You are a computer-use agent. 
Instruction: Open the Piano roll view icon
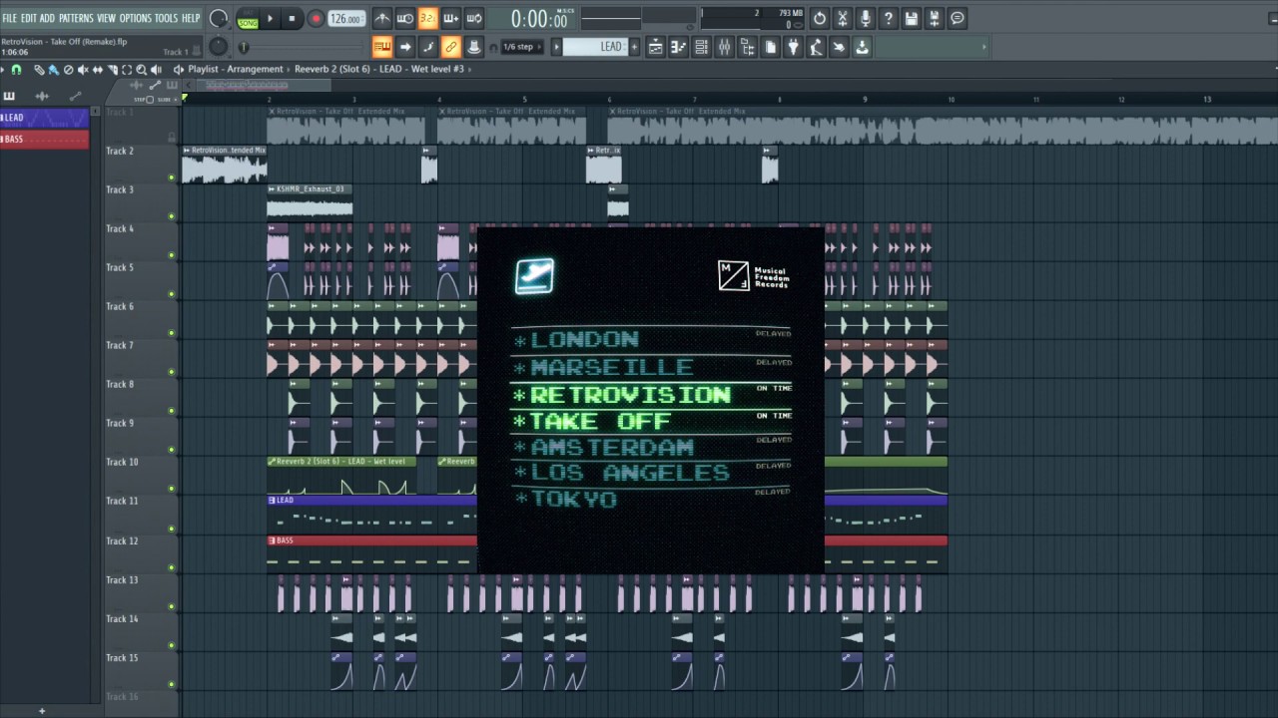coord(678,47)
